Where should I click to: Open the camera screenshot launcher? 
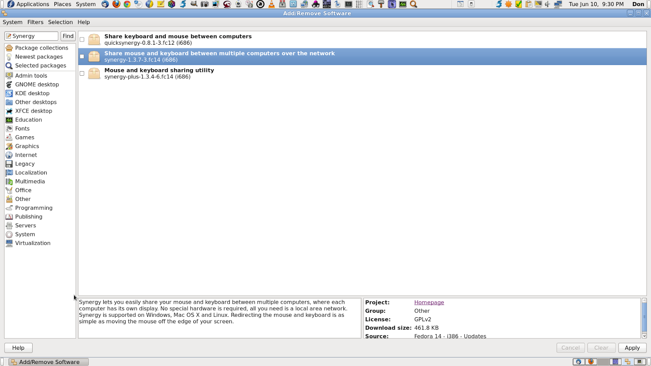tap(205, 4)
